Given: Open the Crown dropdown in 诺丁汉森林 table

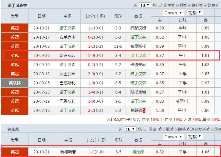Looking at the screenshot, I should 173,13.
